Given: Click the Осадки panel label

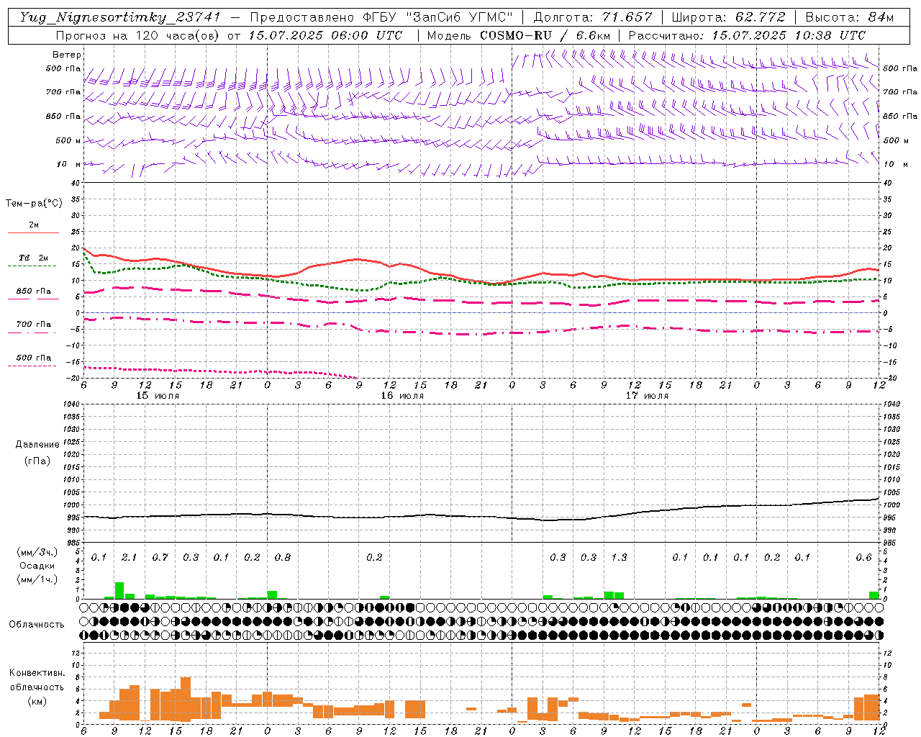Looking at the screenshot, I should (x=37, y=566).
